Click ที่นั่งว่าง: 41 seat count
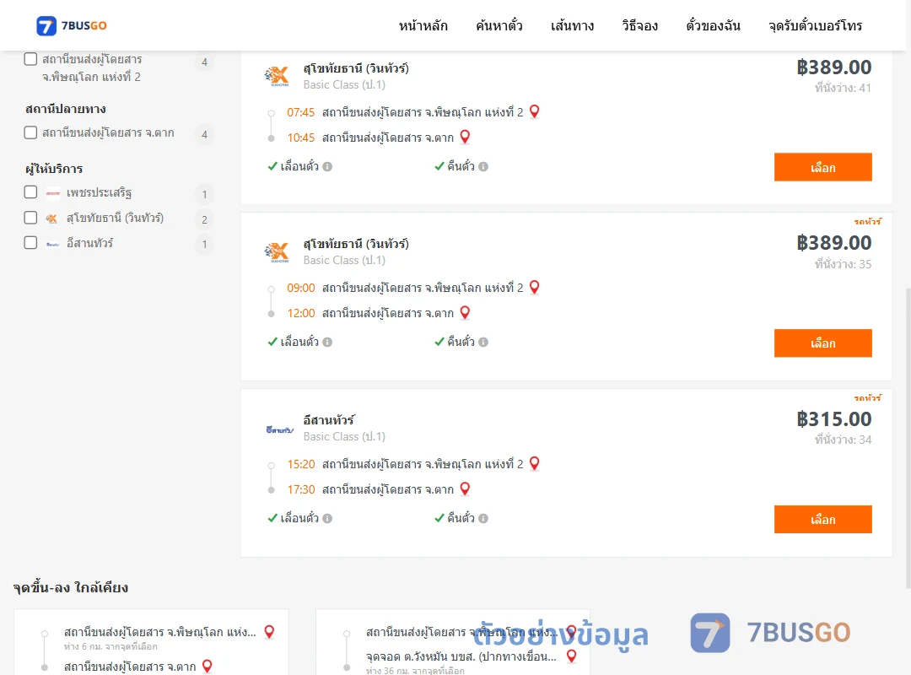This screenshot has height=675, width=911. coord(843,88)
